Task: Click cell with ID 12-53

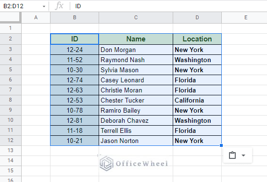Action: tap(75, 100)
